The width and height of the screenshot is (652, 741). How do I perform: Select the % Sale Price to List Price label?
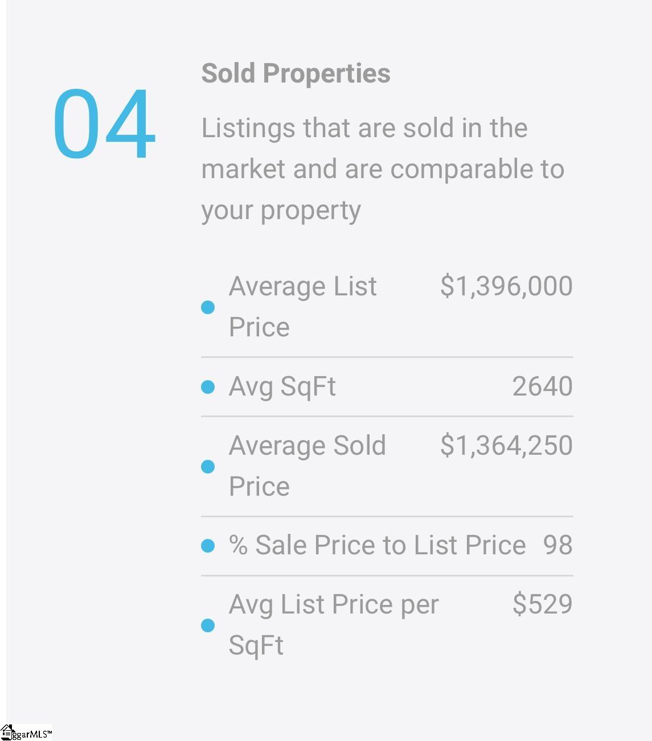click(x=377, y=545)
